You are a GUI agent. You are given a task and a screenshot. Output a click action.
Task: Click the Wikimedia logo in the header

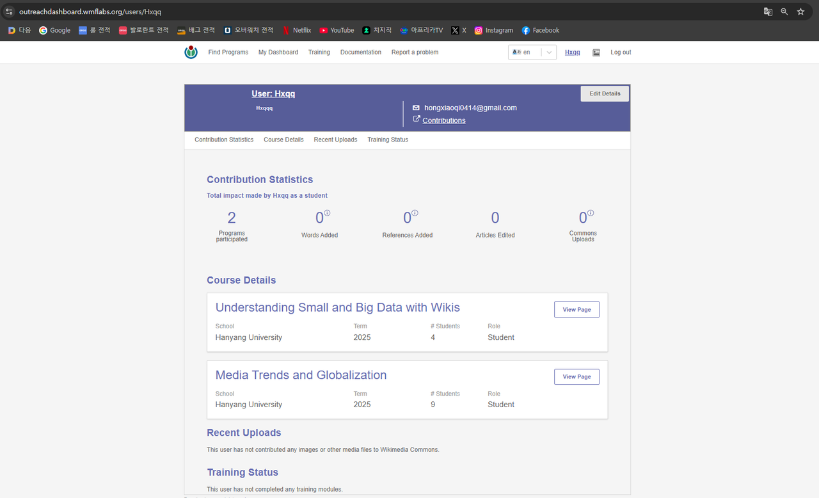point(191,52)
